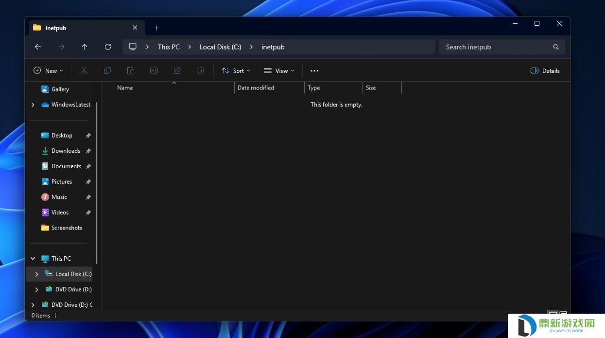This screenshot has height=338, width=605.
Task: Navigate to Local Disk (C:) breadcrumb
Action: pos(220,47)
